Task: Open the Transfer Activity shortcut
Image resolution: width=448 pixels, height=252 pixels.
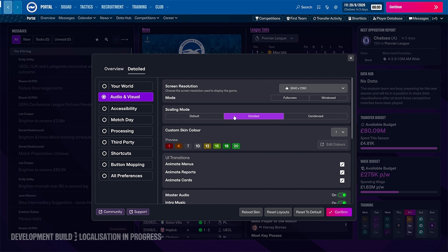Action: point(327,18)
